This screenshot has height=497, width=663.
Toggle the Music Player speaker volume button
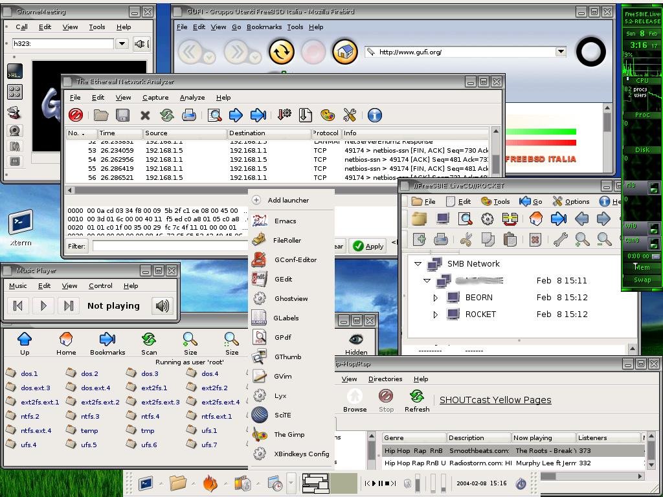[x=163, y=305]
